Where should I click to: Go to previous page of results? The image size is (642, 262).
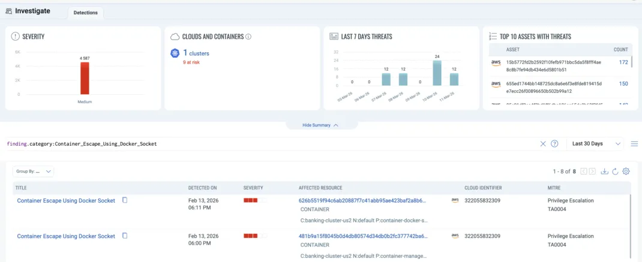click(x=583, y=171)
